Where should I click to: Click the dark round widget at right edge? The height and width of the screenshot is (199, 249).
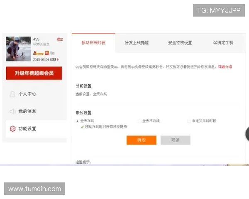point(247,134)
